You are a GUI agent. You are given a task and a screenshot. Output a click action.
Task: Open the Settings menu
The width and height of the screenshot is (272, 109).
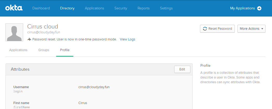(x=166, y=8)
